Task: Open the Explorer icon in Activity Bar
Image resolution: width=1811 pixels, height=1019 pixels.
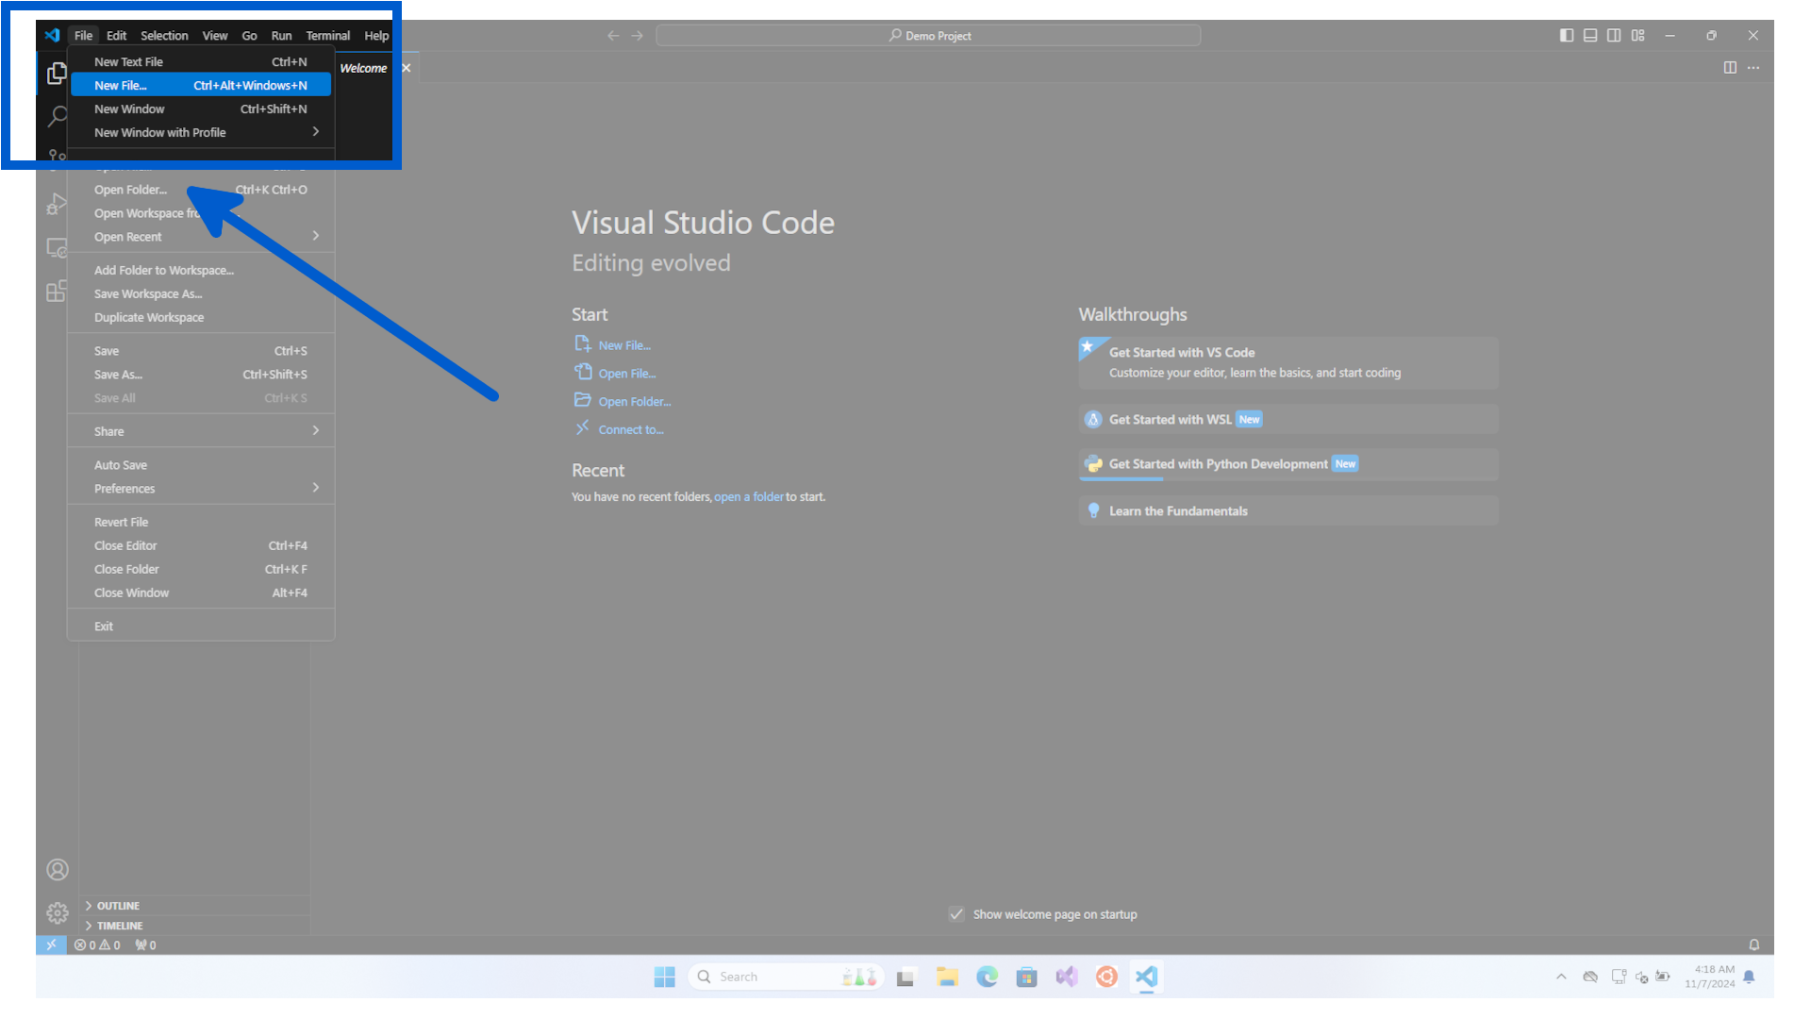Action: click(x=56, y=73)
